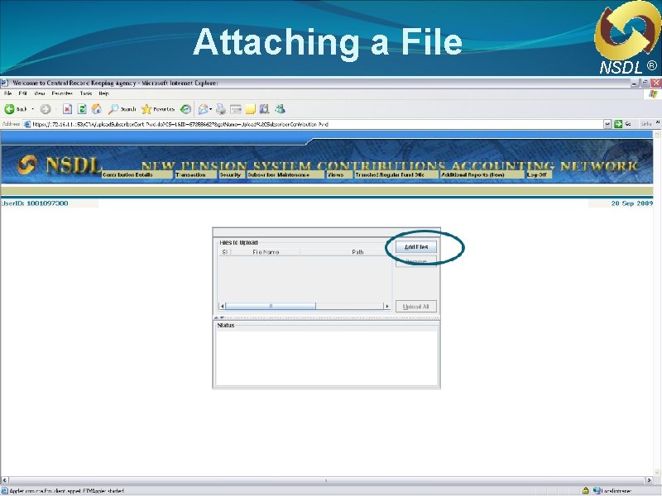Click the UserID: 1001097300 text
This screenshot has width=662, height=496.
(x=35, y=203)
